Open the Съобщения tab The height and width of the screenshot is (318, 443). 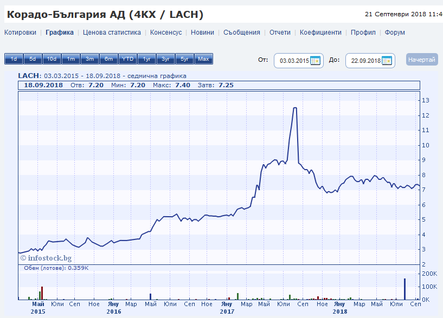(241, 33)
